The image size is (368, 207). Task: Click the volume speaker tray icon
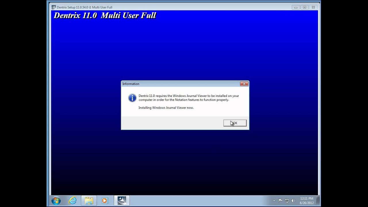point(293,201)
